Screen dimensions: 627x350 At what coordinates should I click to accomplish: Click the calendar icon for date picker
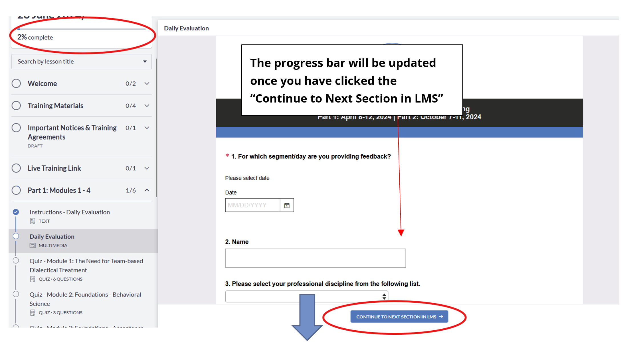coord(286,205)
